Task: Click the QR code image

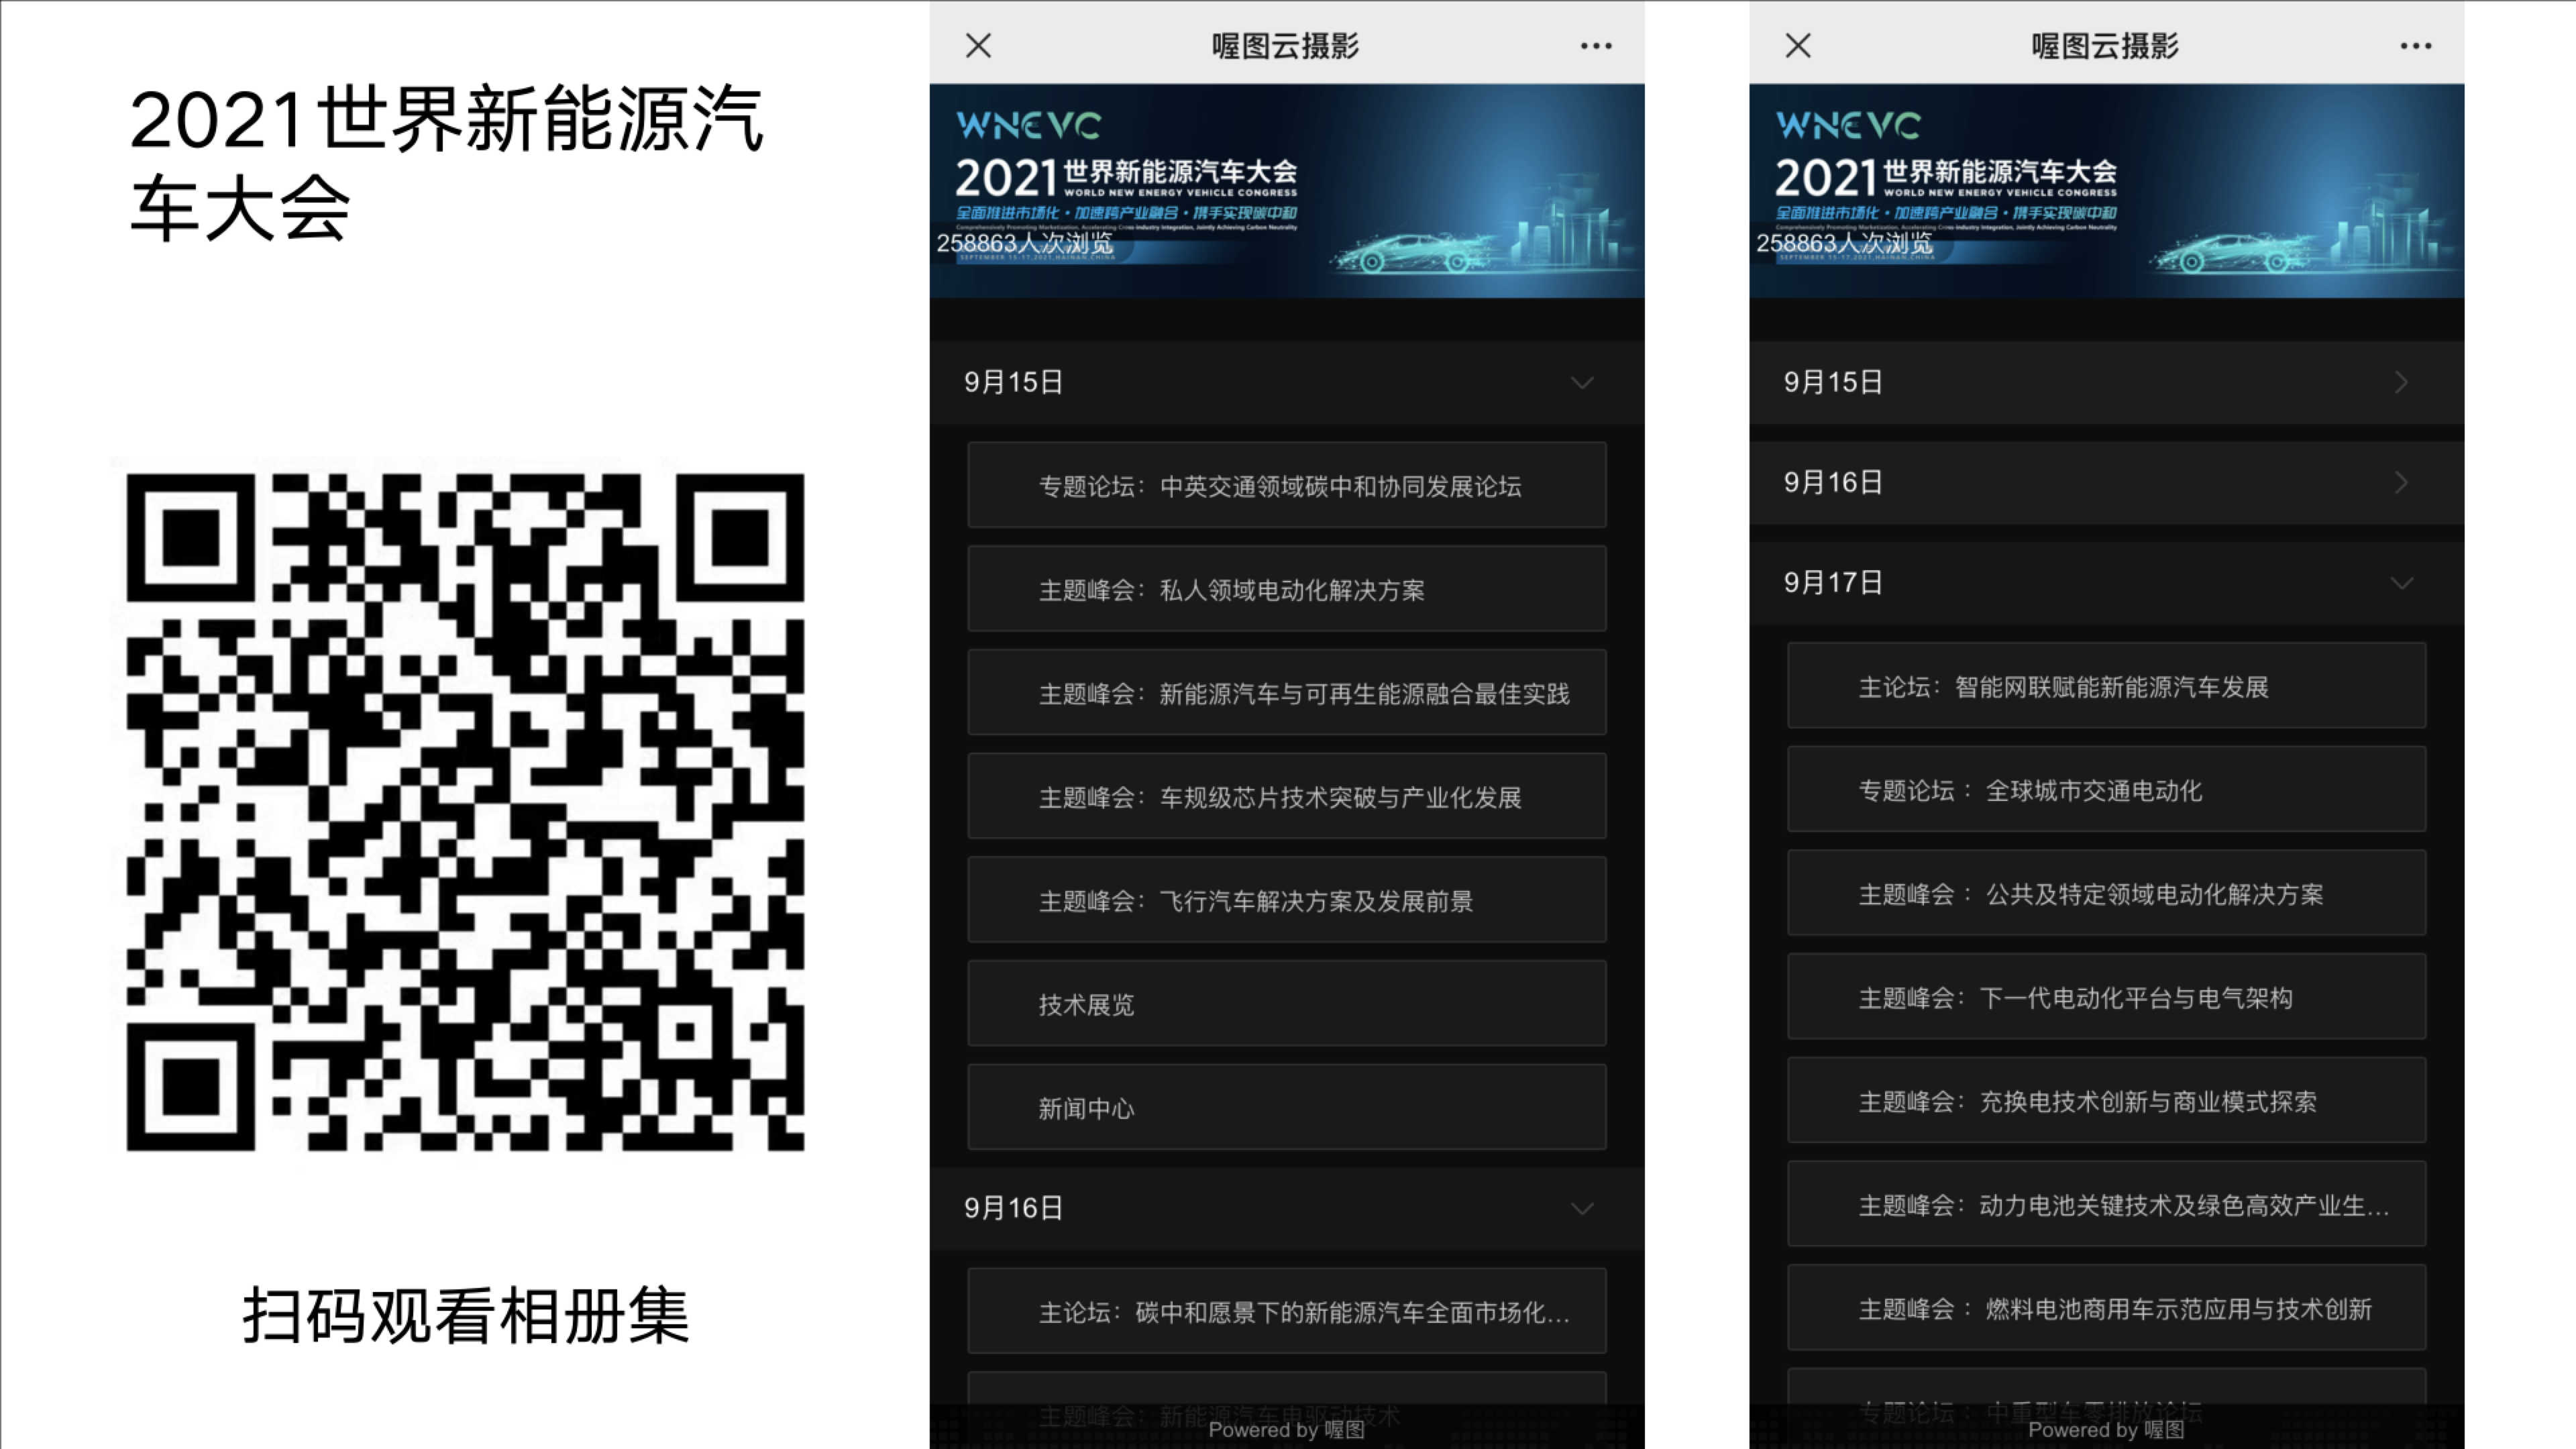Action: (465, 812)
